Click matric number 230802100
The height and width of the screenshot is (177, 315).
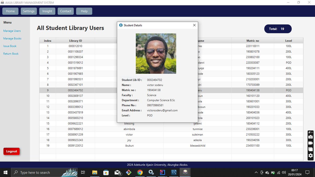[x=253, y=57]
